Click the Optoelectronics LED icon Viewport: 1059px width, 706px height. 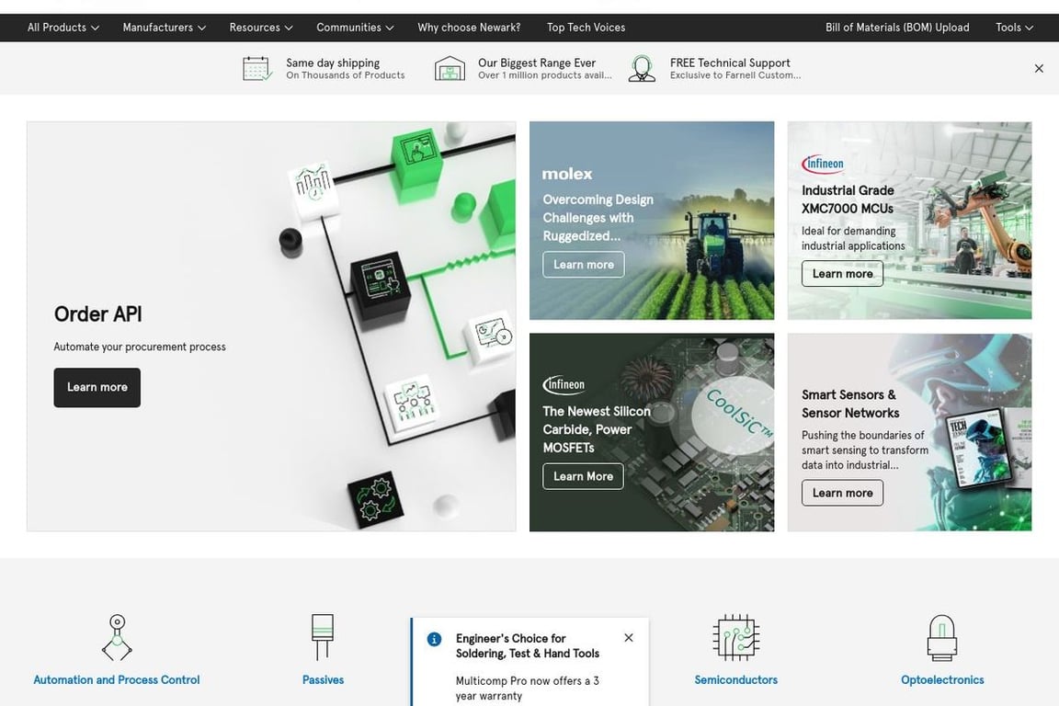pos(942,637)
